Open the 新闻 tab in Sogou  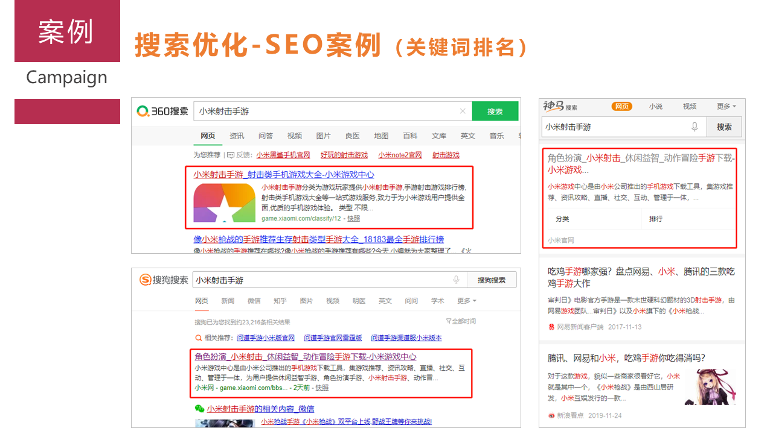click(228, 301)
